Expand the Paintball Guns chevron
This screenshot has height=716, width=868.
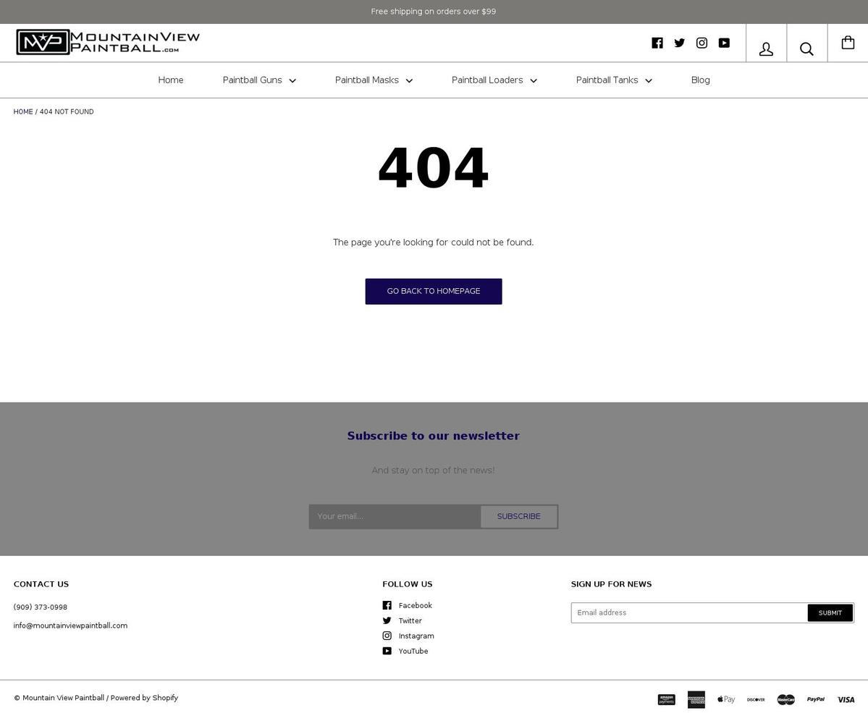(x=293, y=81)
